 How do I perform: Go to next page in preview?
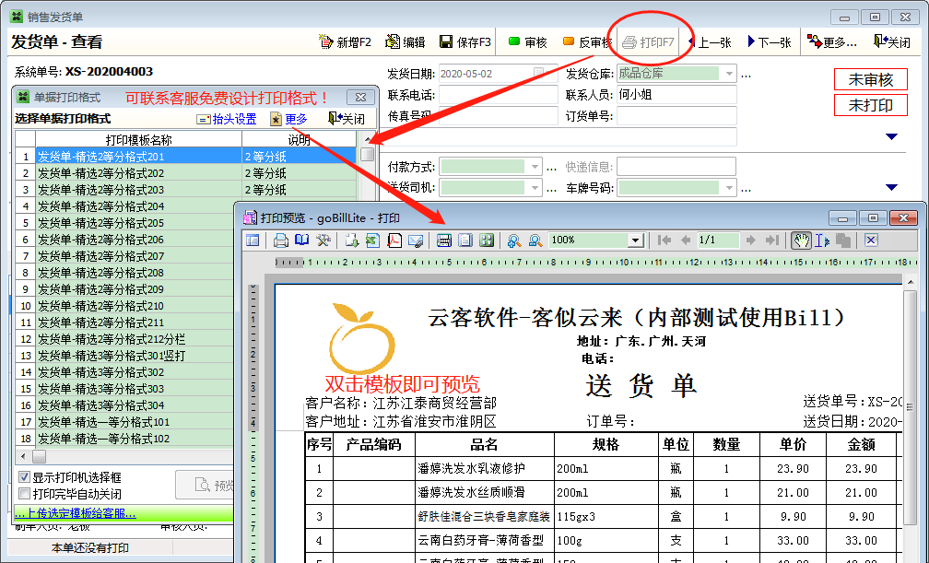tap(750, 240)
